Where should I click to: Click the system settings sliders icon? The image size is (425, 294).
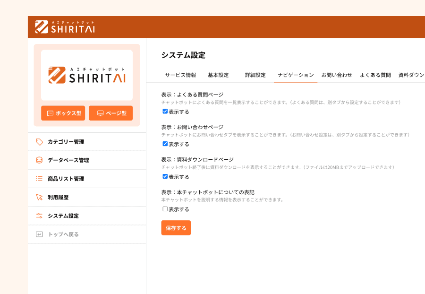pyautogui.click(x=39, y=216)
